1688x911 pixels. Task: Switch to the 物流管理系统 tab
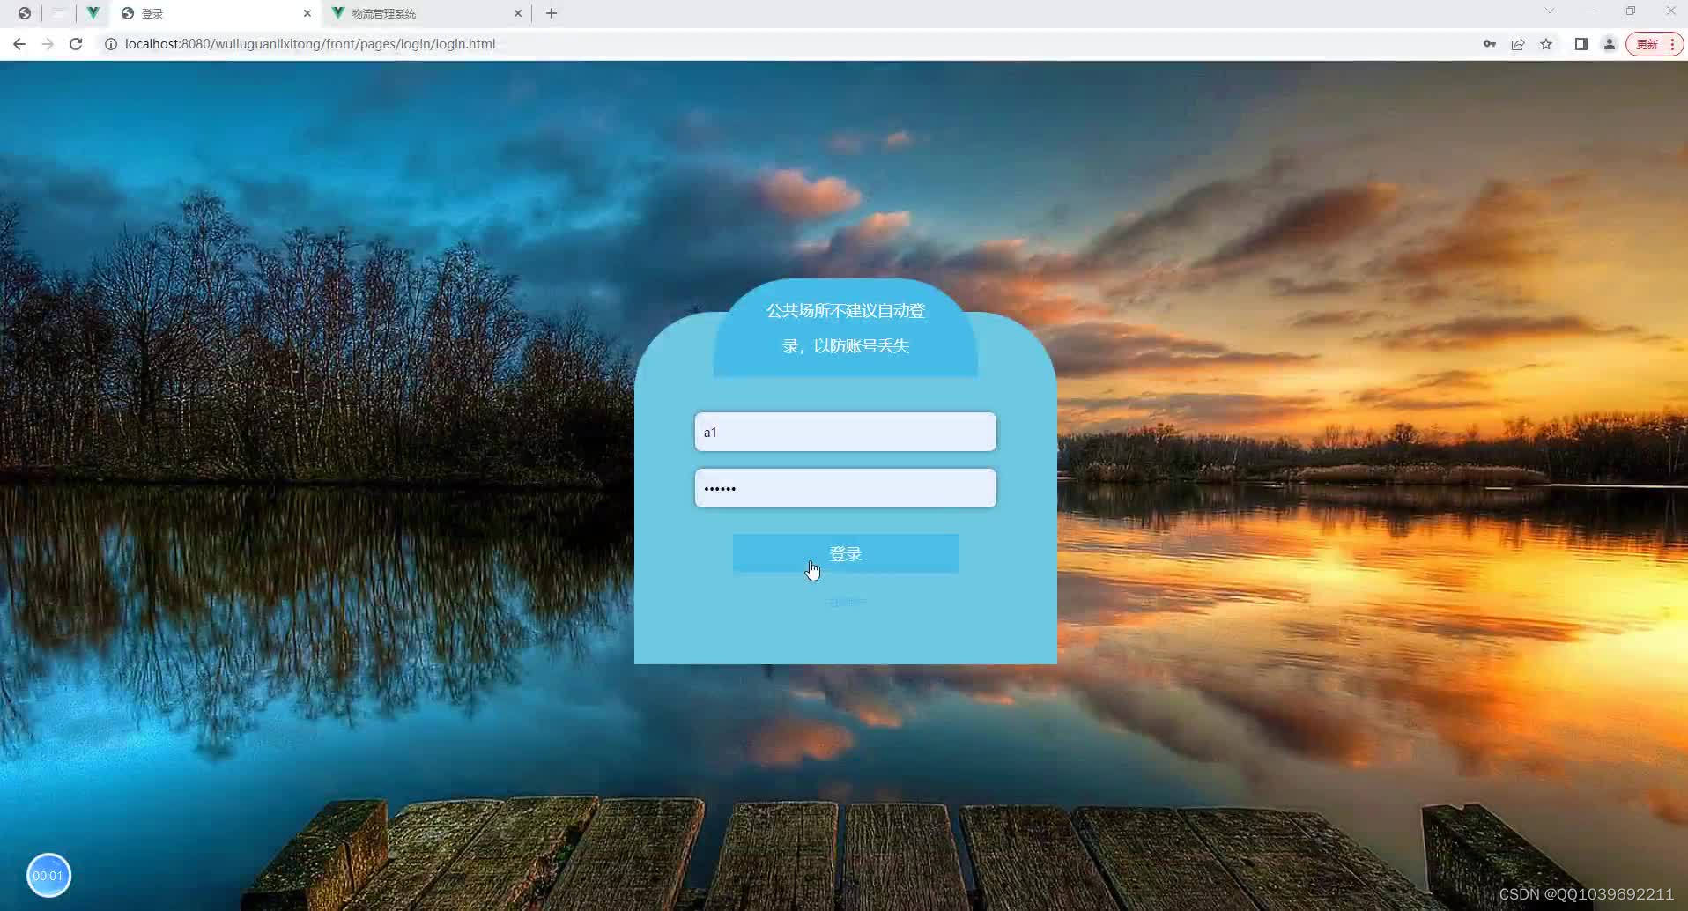(426, 13)
